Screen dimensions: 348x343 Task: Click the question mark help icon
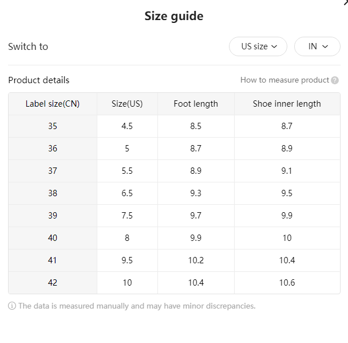[335, 80]
